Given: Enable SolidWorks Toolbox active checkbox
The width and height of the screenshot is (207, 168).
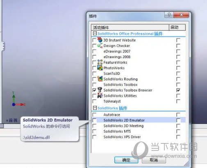Looking at the screenshot, I should (x=94, y=85).
